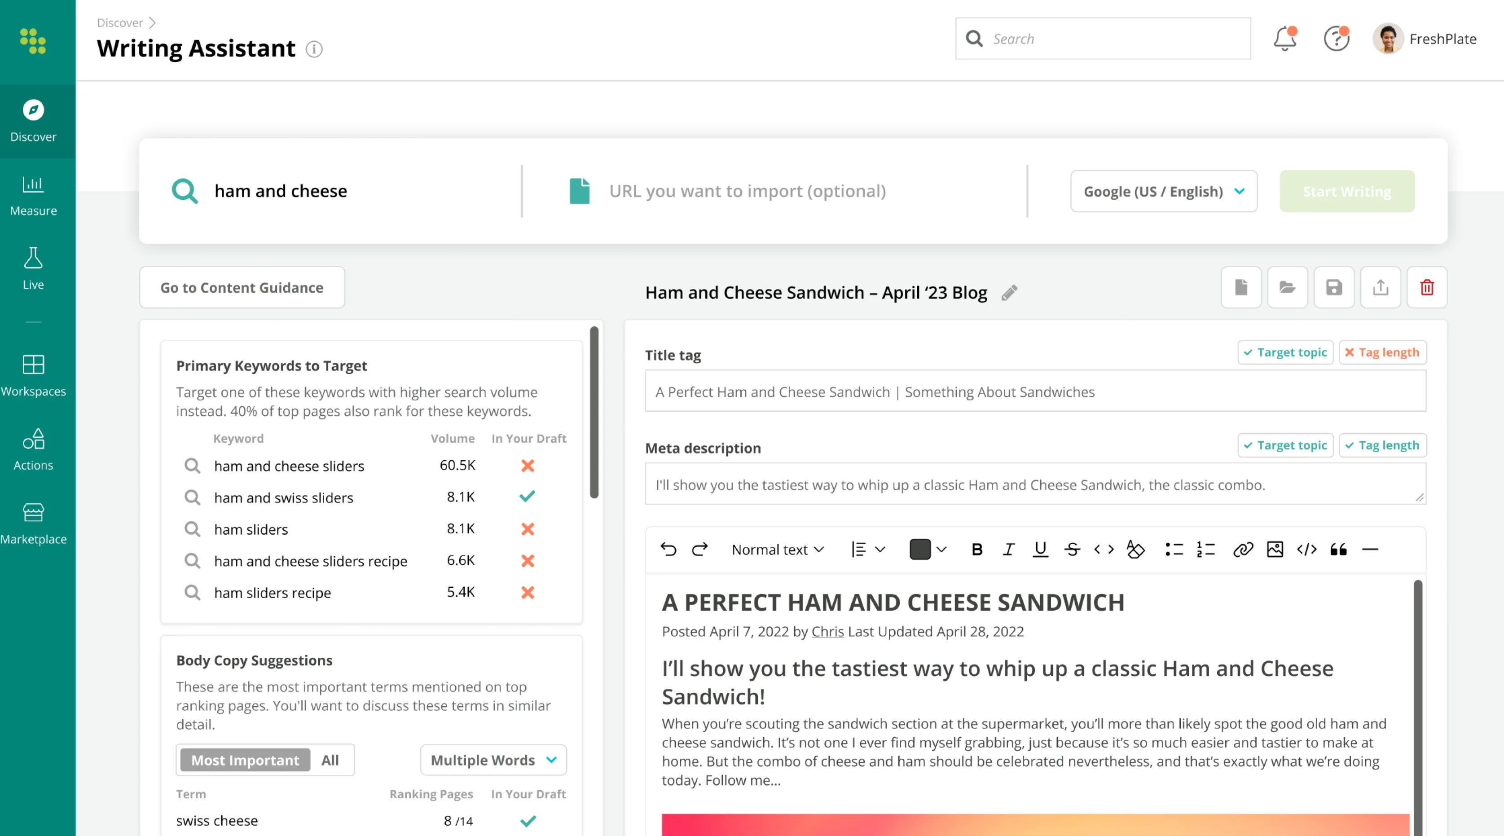
Task: Click the dark text color swatch
Action: [919, 550]
